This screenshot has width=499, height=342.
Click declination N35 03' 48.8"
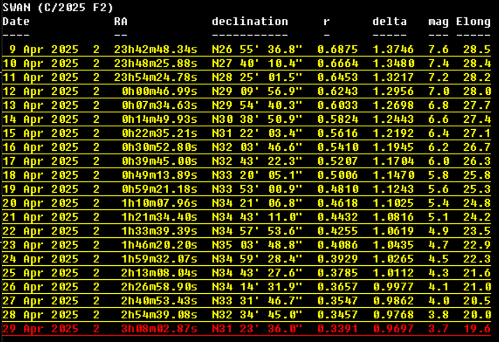(257, 245)
